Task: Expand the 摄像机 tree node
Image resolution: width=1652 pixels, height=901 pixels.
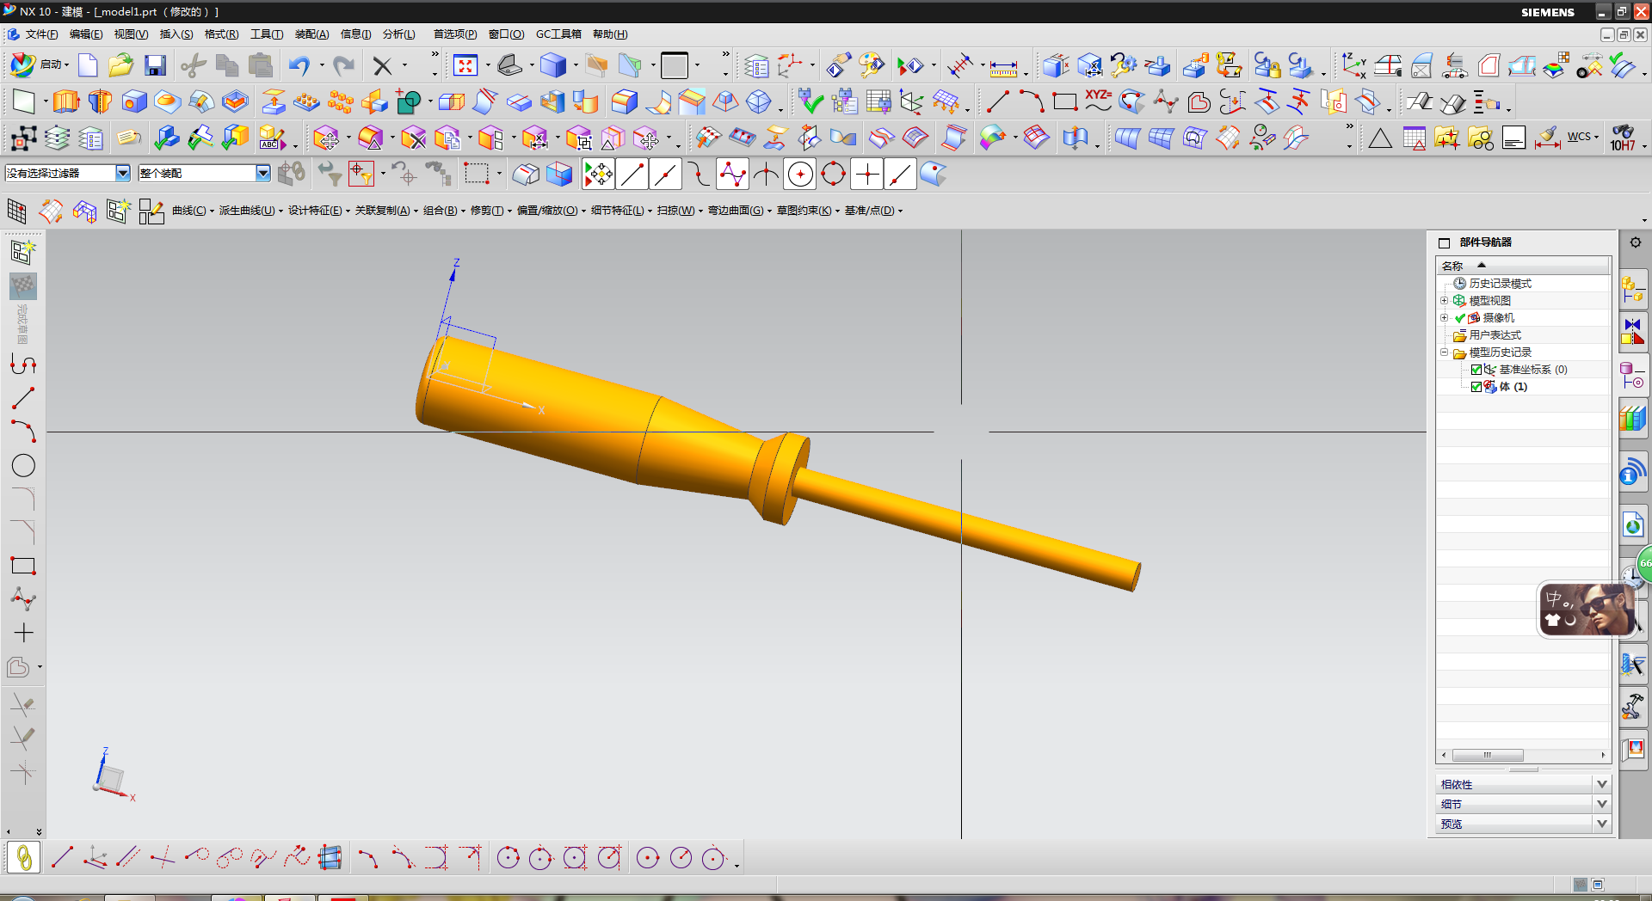Action: pyautogui.click(x=1445, y=318)
